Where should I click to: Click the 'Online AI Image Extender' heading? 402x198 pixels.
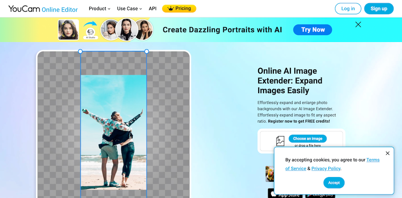[290, 81]
